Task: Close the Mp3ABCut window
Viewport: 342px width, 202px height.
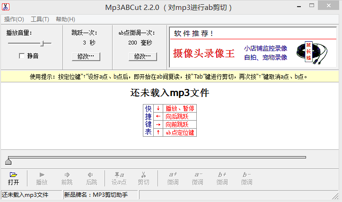Action: coord(328,6)
